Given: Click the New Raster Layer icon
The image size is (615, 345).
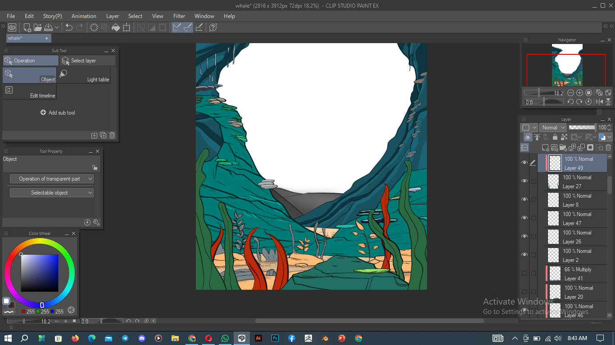Looking at the screenshot, I should click(x=545, y=147).
